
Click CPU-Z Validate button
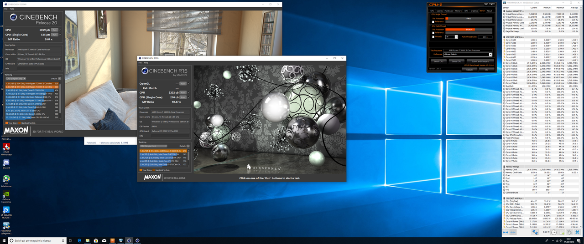(469, 70)
